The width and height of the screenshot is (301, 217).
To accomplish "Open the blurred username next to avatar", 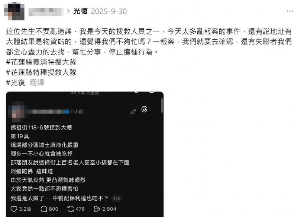I will click(x=46, y=12).
